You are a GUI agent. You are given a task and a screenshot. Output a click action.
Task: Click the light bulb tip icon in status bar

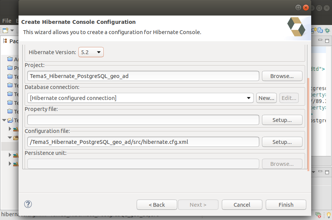329,215
